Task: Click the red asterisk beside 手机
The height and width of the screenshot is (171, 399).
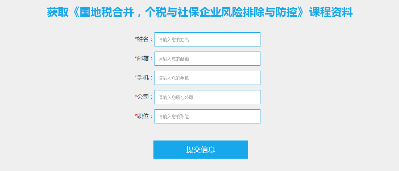Action: point(136,77)
